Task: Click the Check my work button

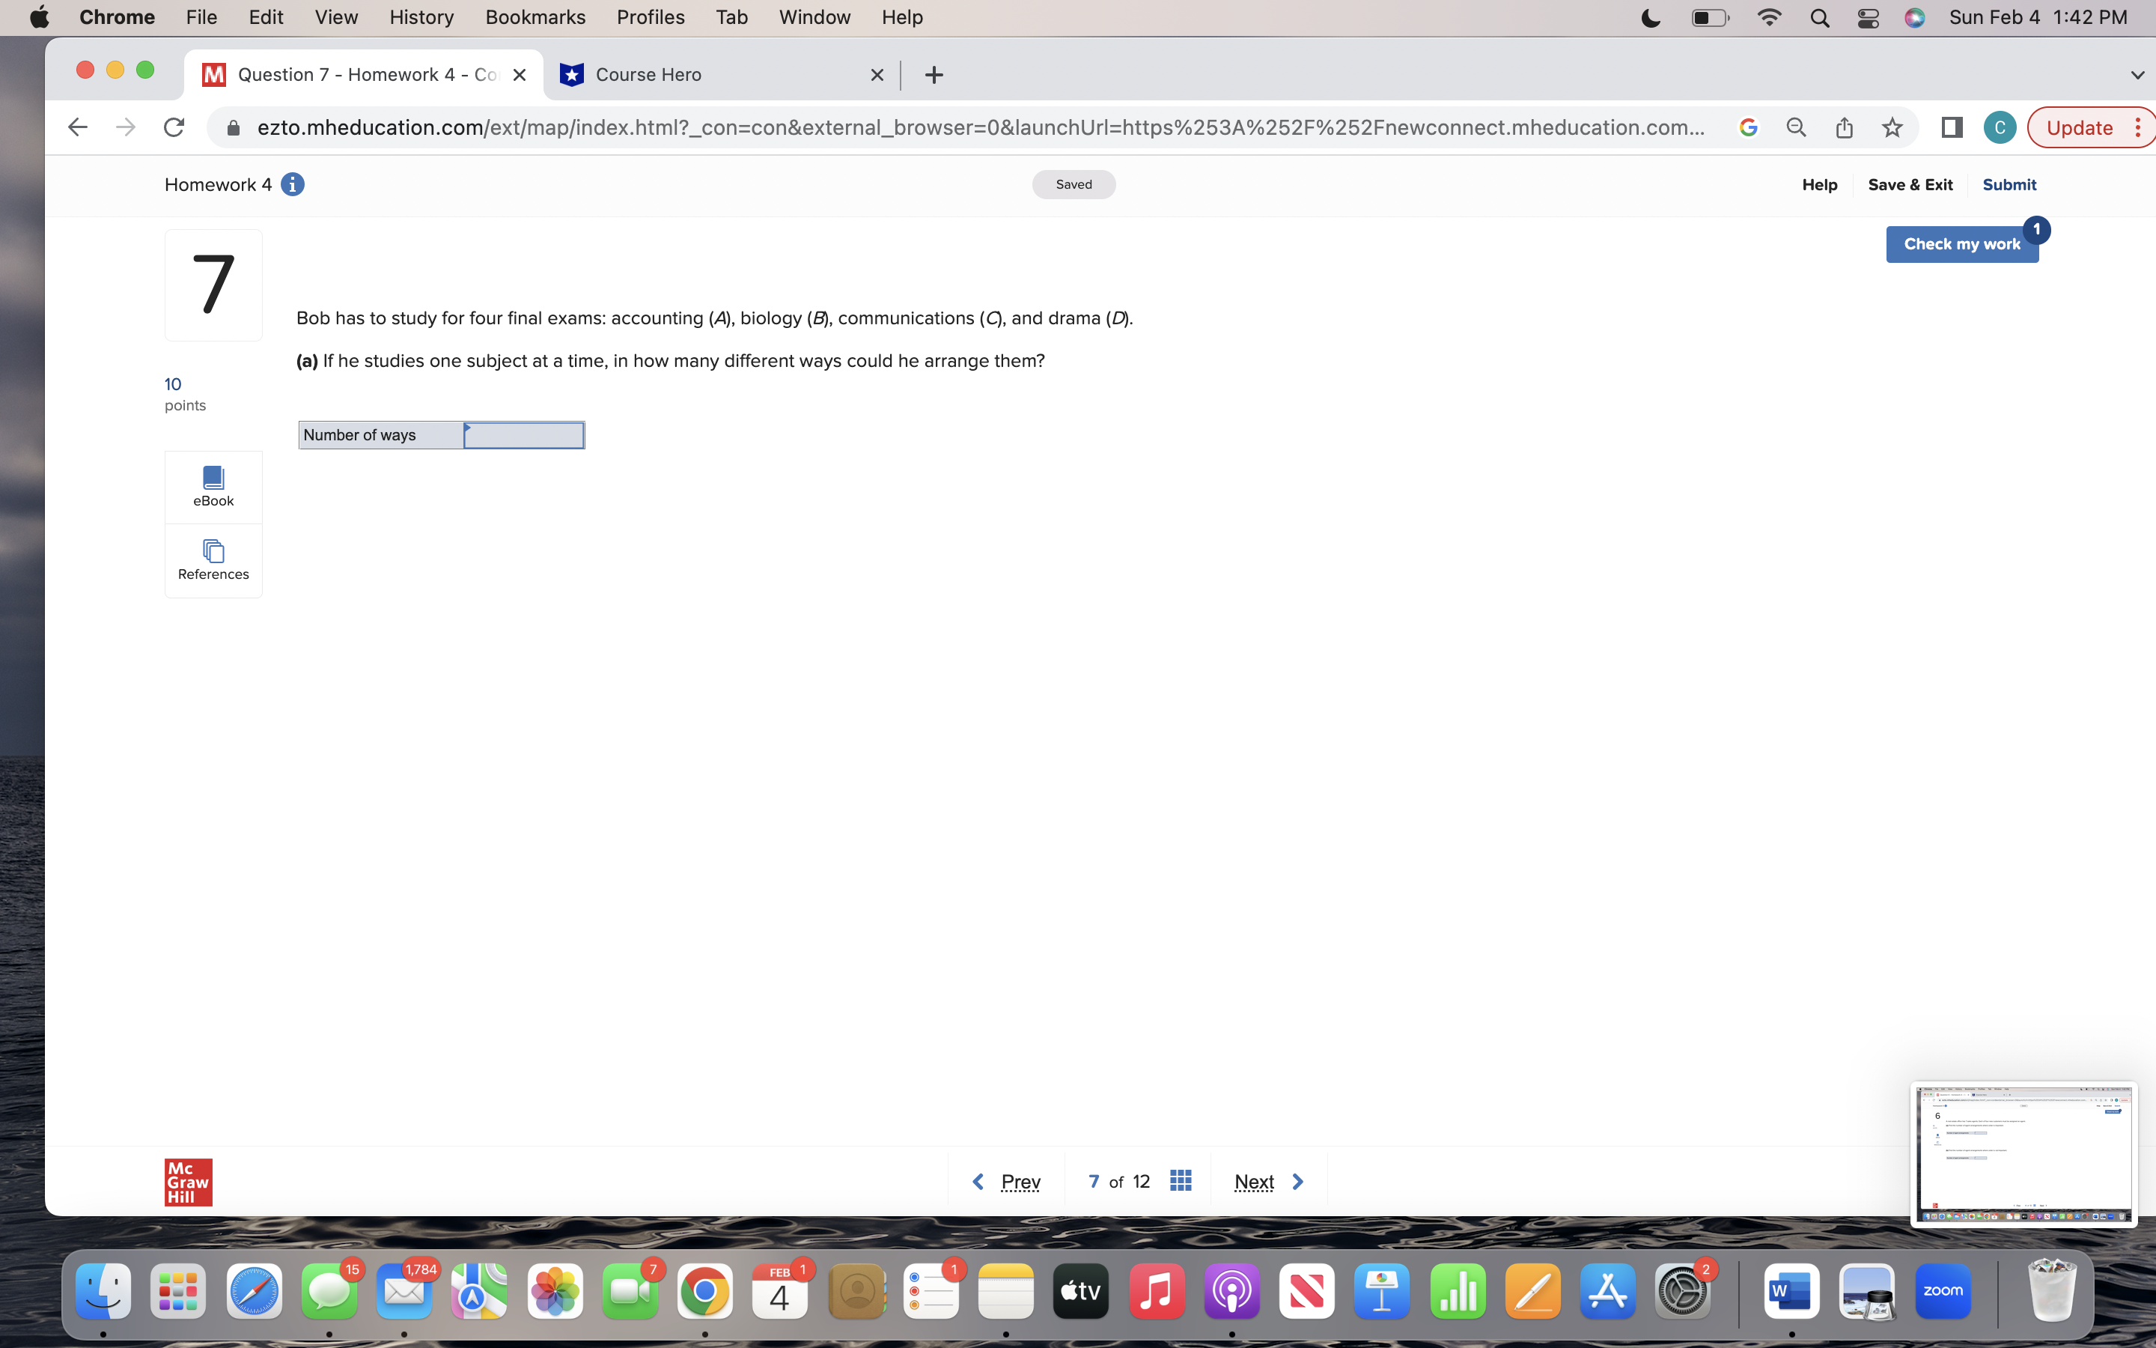Action: [1962, 243]
